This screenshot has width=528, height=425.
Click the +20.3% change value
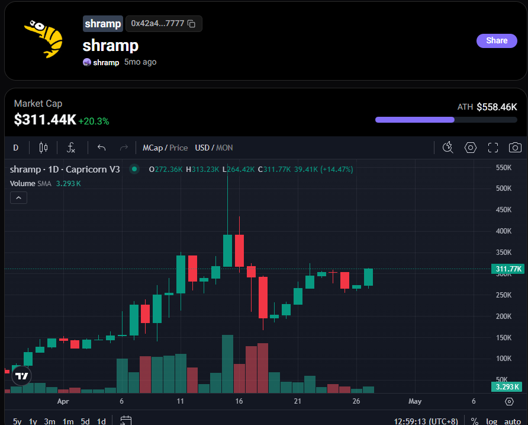pos(94,121)
